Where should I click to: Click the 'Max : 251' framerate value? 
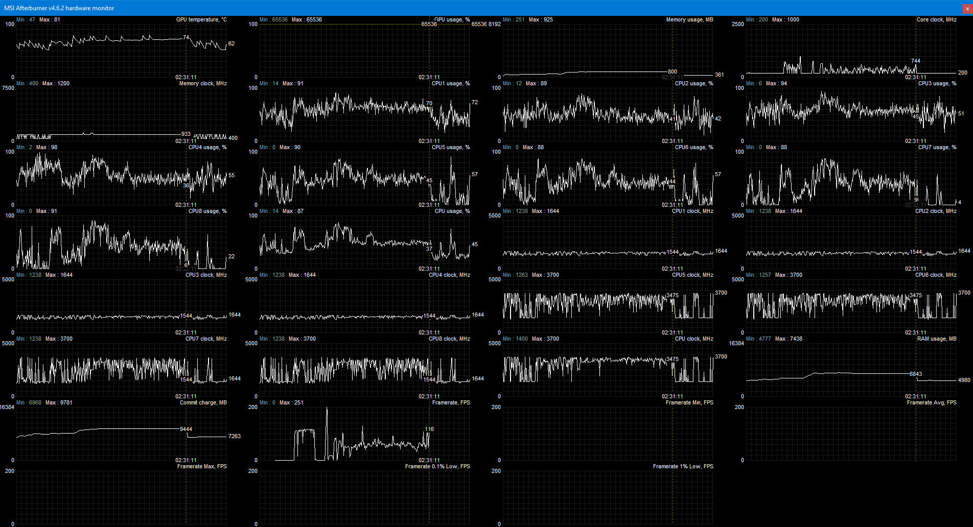point(291,402)
